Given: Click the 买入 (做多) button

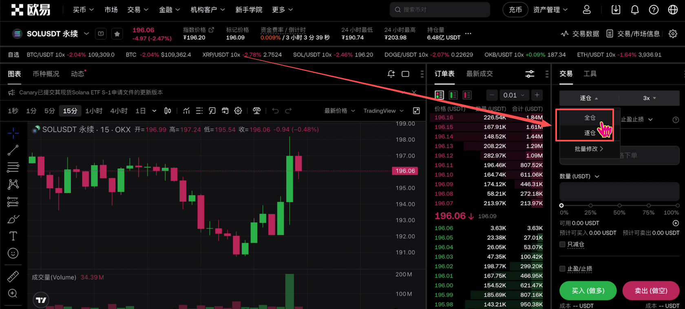Looking at the screenshot, I should click(x=588, y=291).
